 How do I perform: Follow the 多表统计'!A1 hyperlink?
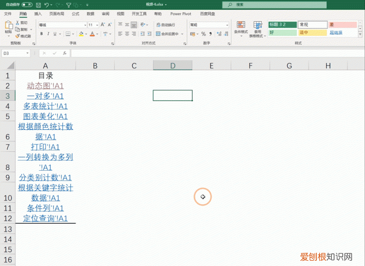(x=45, y=106)
